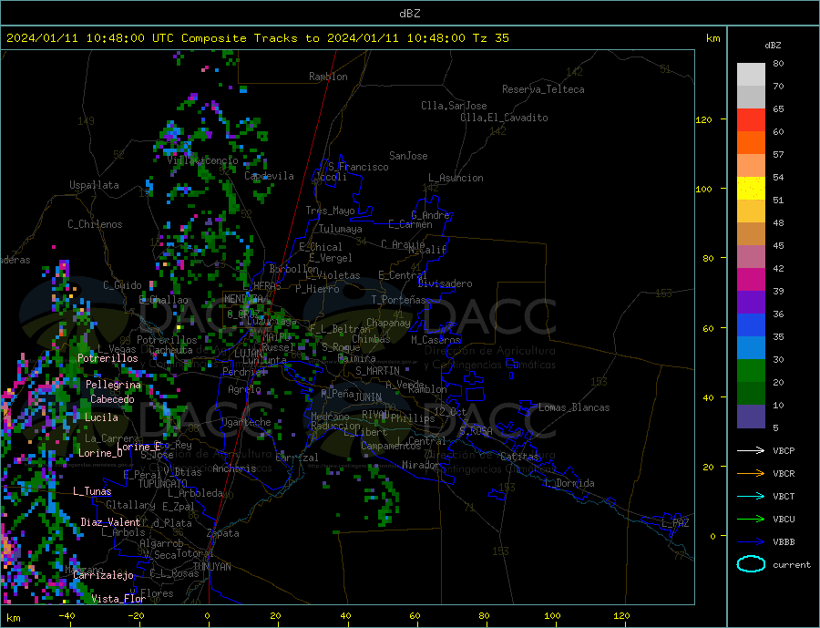Click the Cabecedo map label
Viewport: 820px width, 628px height.
[112, 399]
